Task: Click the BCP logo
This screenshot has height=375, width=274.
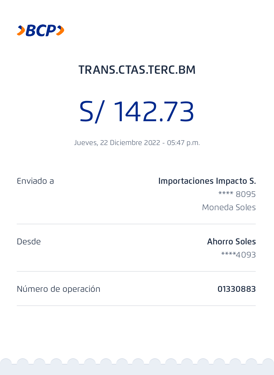Action: tap(41, 31)
